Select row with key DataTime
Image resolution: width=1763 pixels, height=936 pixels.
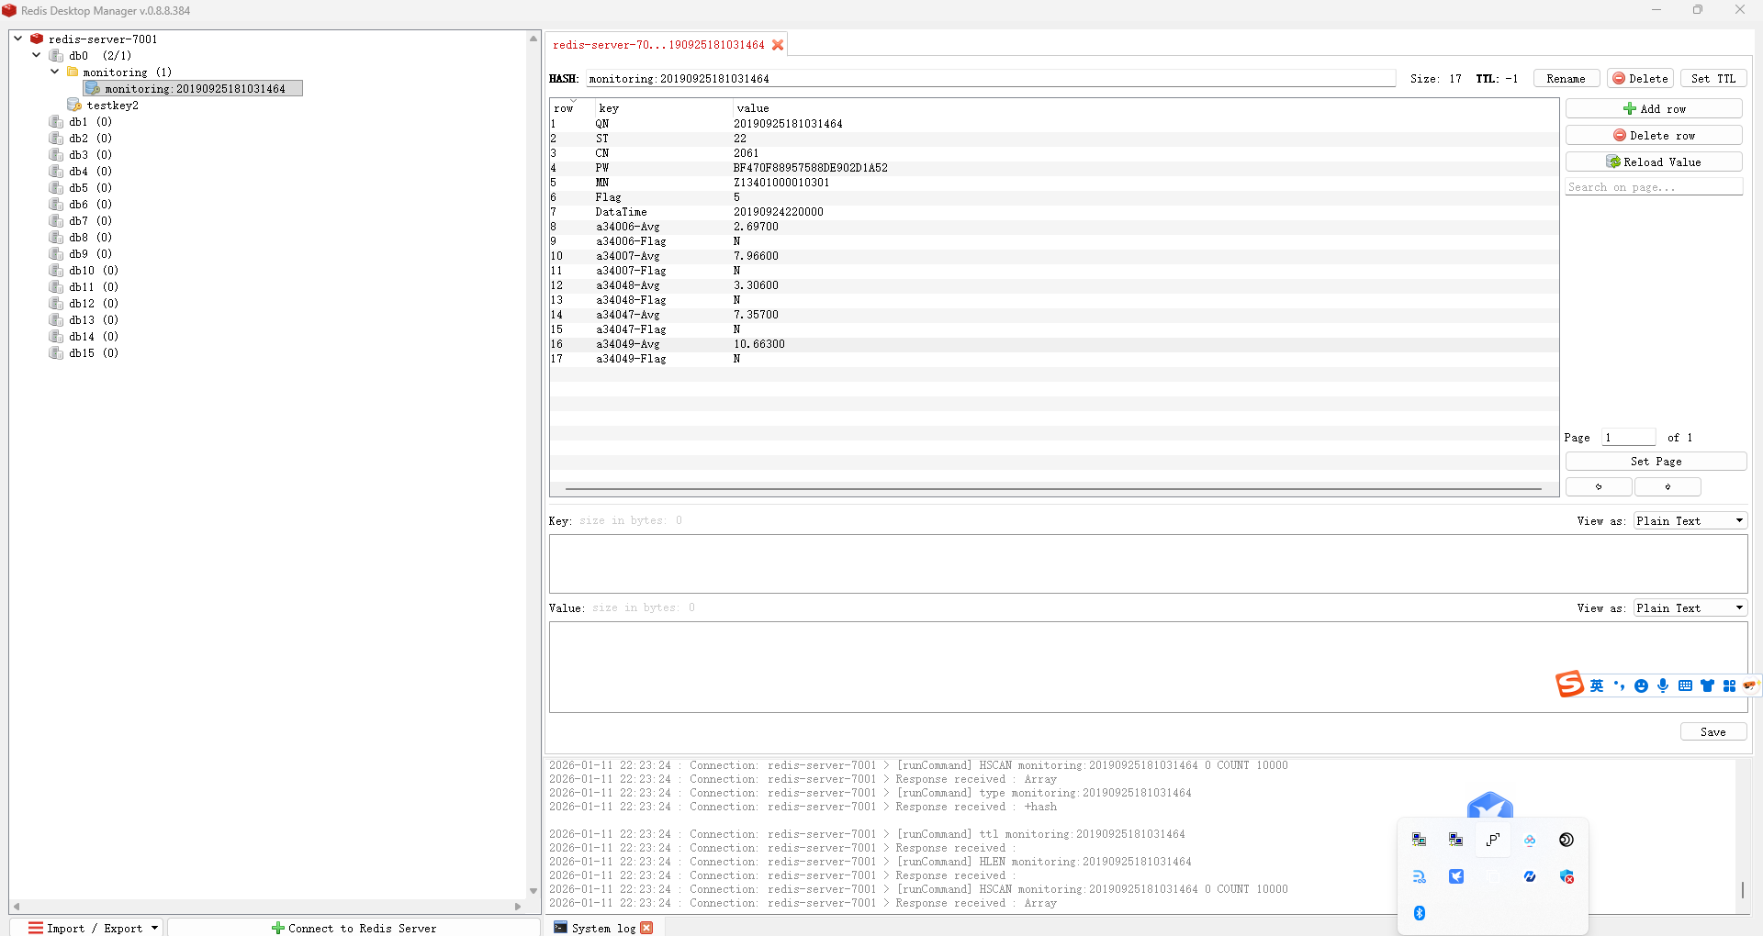[x=1054, y=212]
